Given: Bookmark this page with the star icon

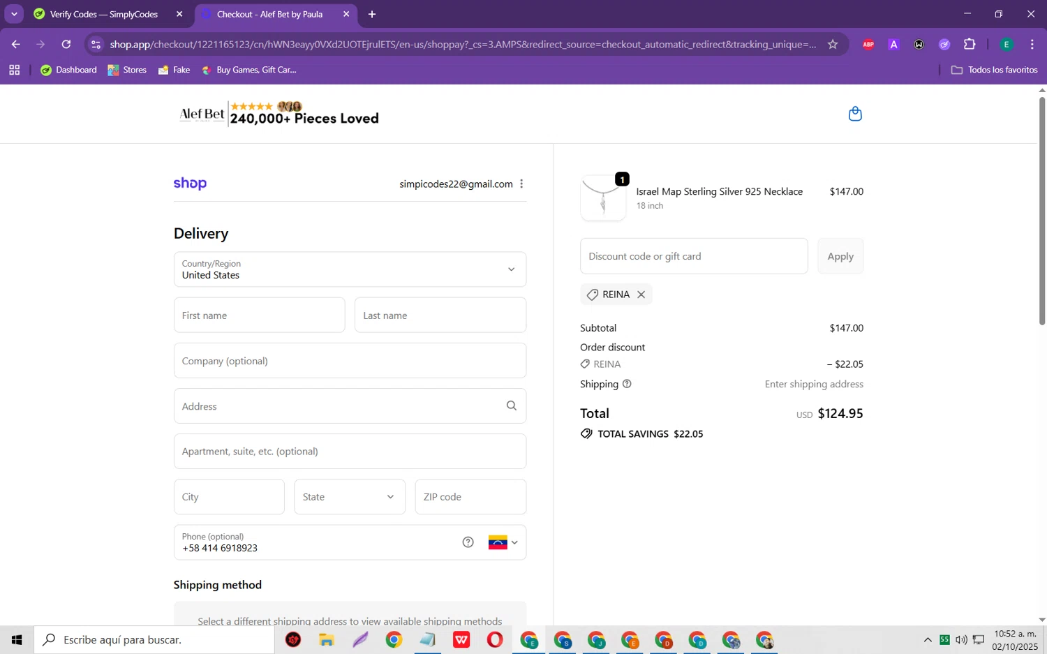Looking at the screenshot, I should point(833,44).
